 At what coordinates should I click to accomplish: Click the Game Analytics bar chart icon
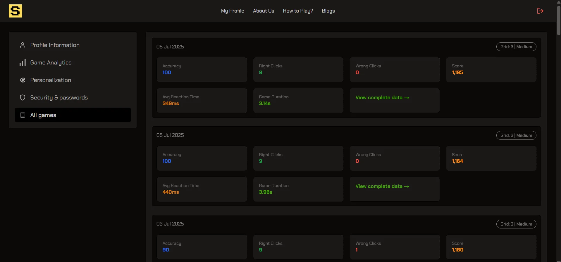[23, 62]
